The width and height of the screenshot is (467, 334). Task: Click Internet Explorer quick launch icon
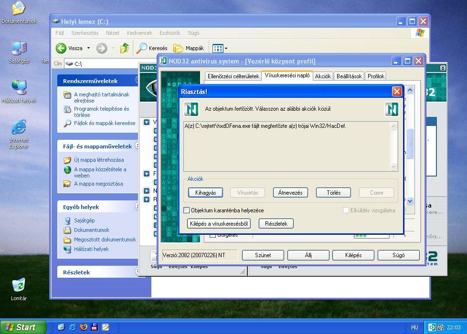(73, 327)
